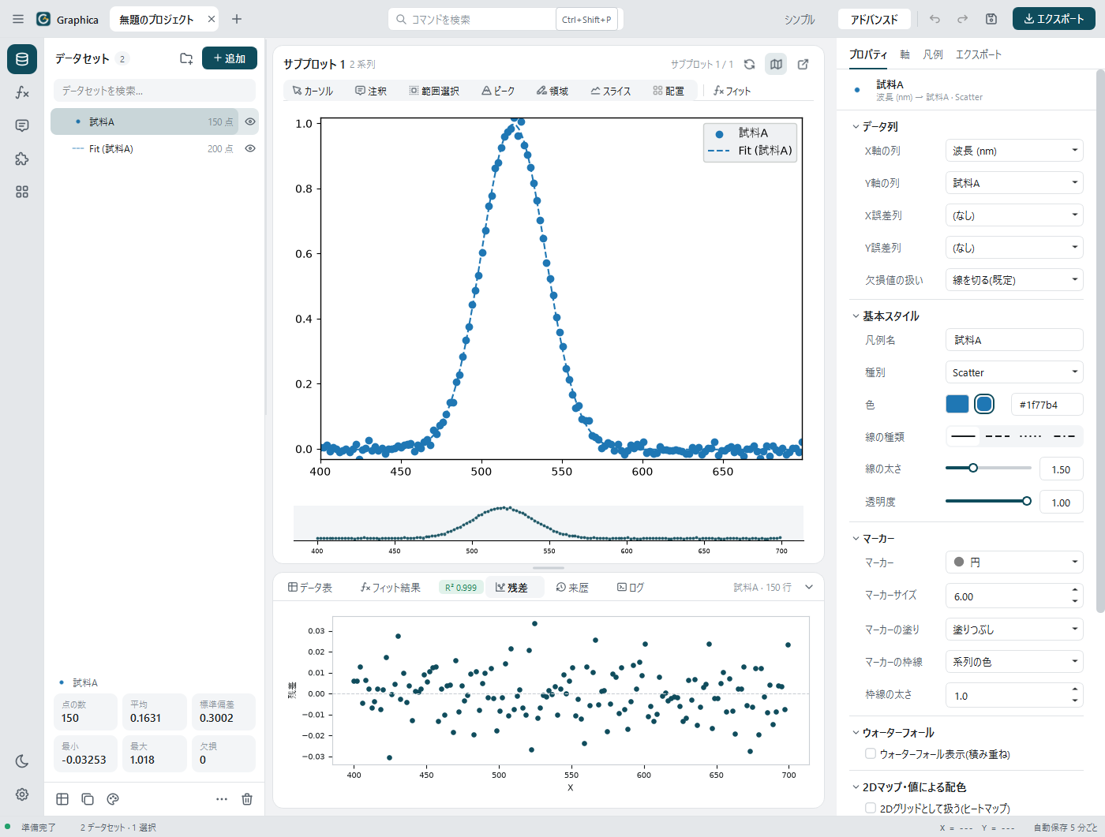Open the plugins puzzle sidebar panel
Viewport: 1105px width, 837px height.
[x=22, y=159]
